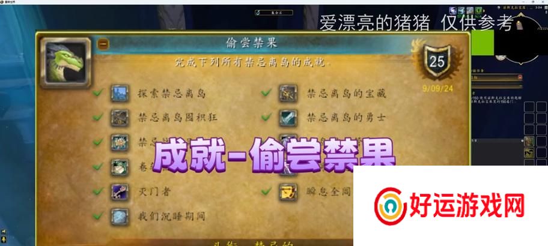Collapse the quest tracker header with the red button
This screenshot has height=246, width=548.
(x=520, y=77)
